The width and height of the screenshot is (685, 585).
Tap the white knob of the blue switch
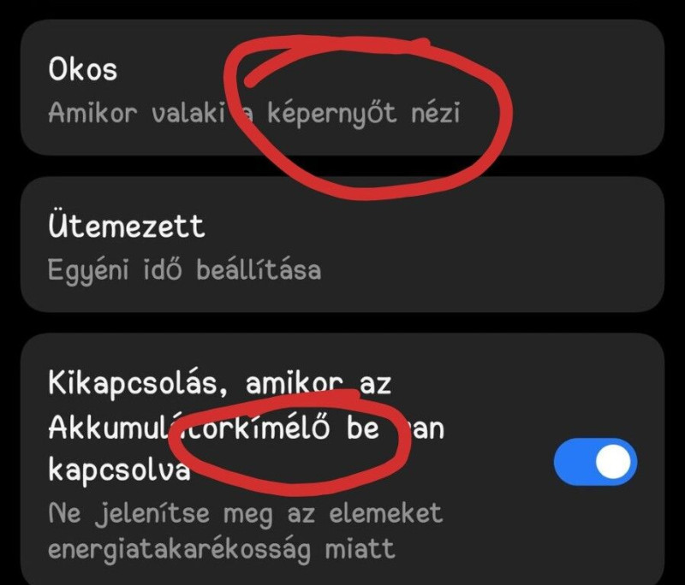(613, 462)
